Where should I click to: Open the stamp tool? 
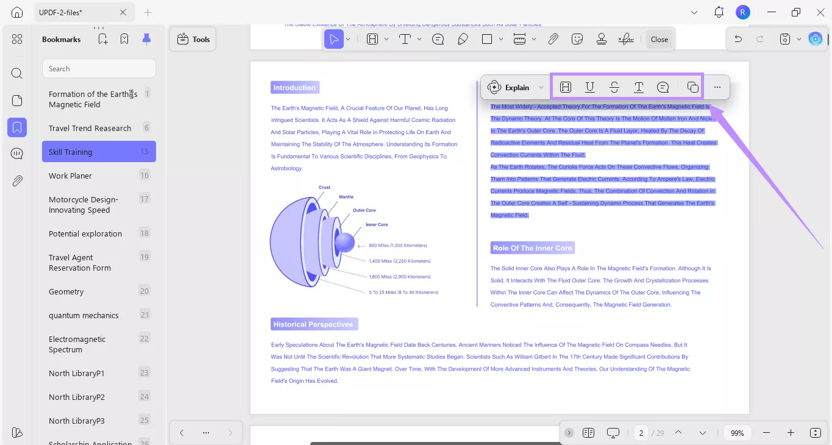point(602,39)
